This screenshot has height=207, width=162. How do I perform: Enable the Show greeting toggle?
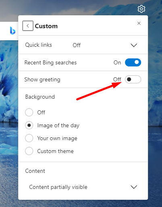pyautogui.click(x=133, y=79)
